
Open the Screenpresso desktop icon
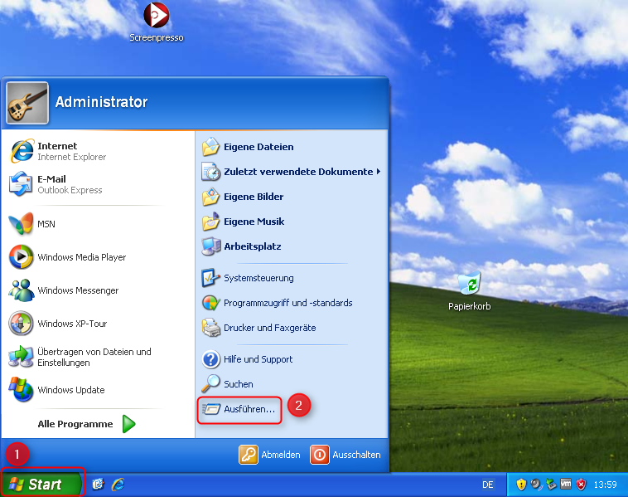click(x=157, y=22)
